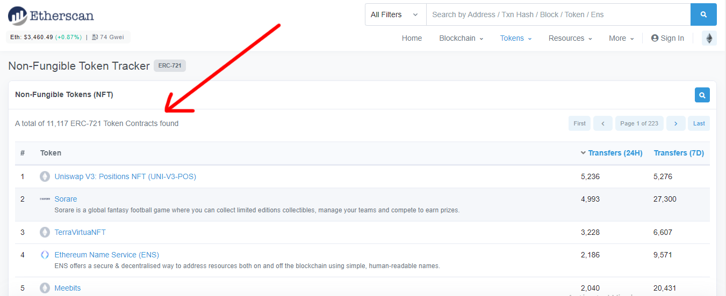Click the 6,607 seven-day transfers for TerraVirtuaNFT
726x296 pixels.
click(663, 232)
